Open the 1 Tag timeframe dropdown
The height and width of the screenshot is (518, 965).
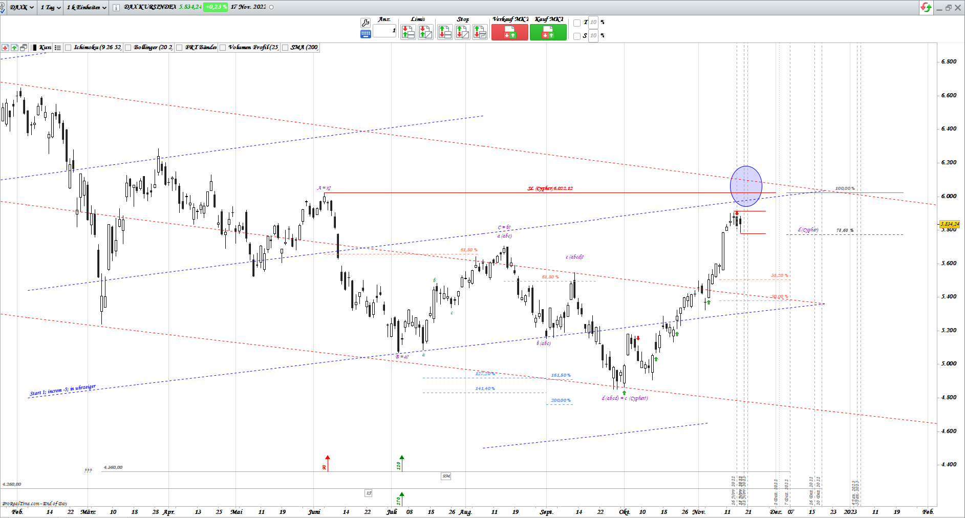tap(51, 7)
